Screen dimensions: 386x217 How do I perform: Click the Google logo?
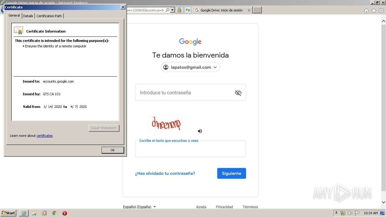pos(190,42)
